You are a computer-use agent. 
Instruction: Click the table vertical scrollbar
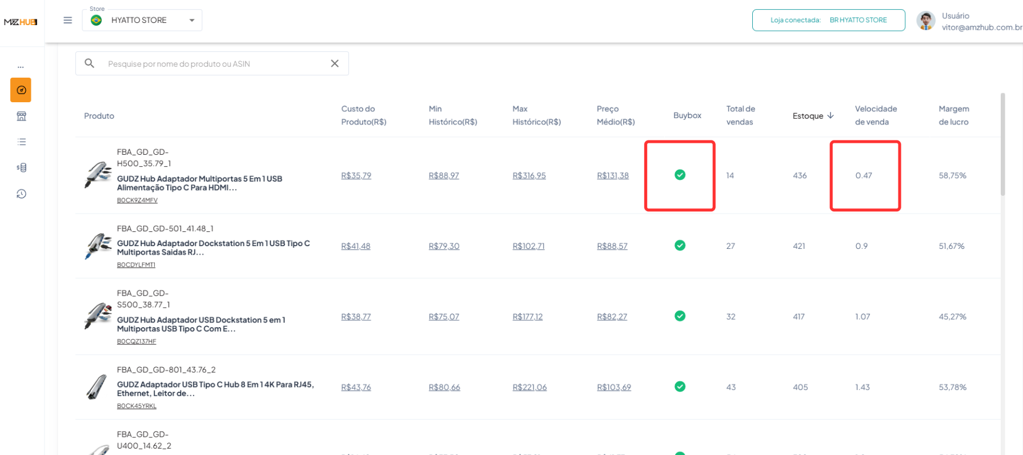click(1003, 144)
